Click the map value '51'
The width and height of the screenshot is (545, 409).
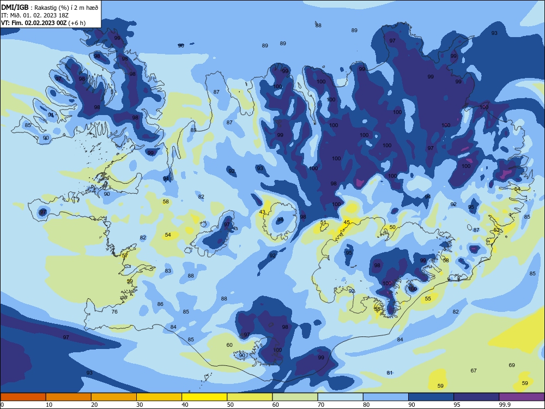323,222
